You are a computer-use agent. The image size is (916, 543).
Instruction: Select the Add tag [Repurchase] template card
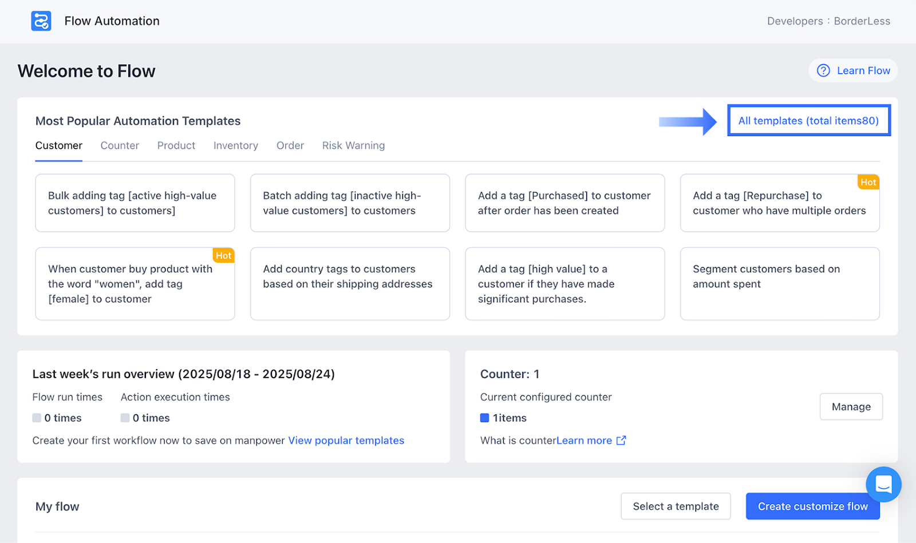[780, 203]
